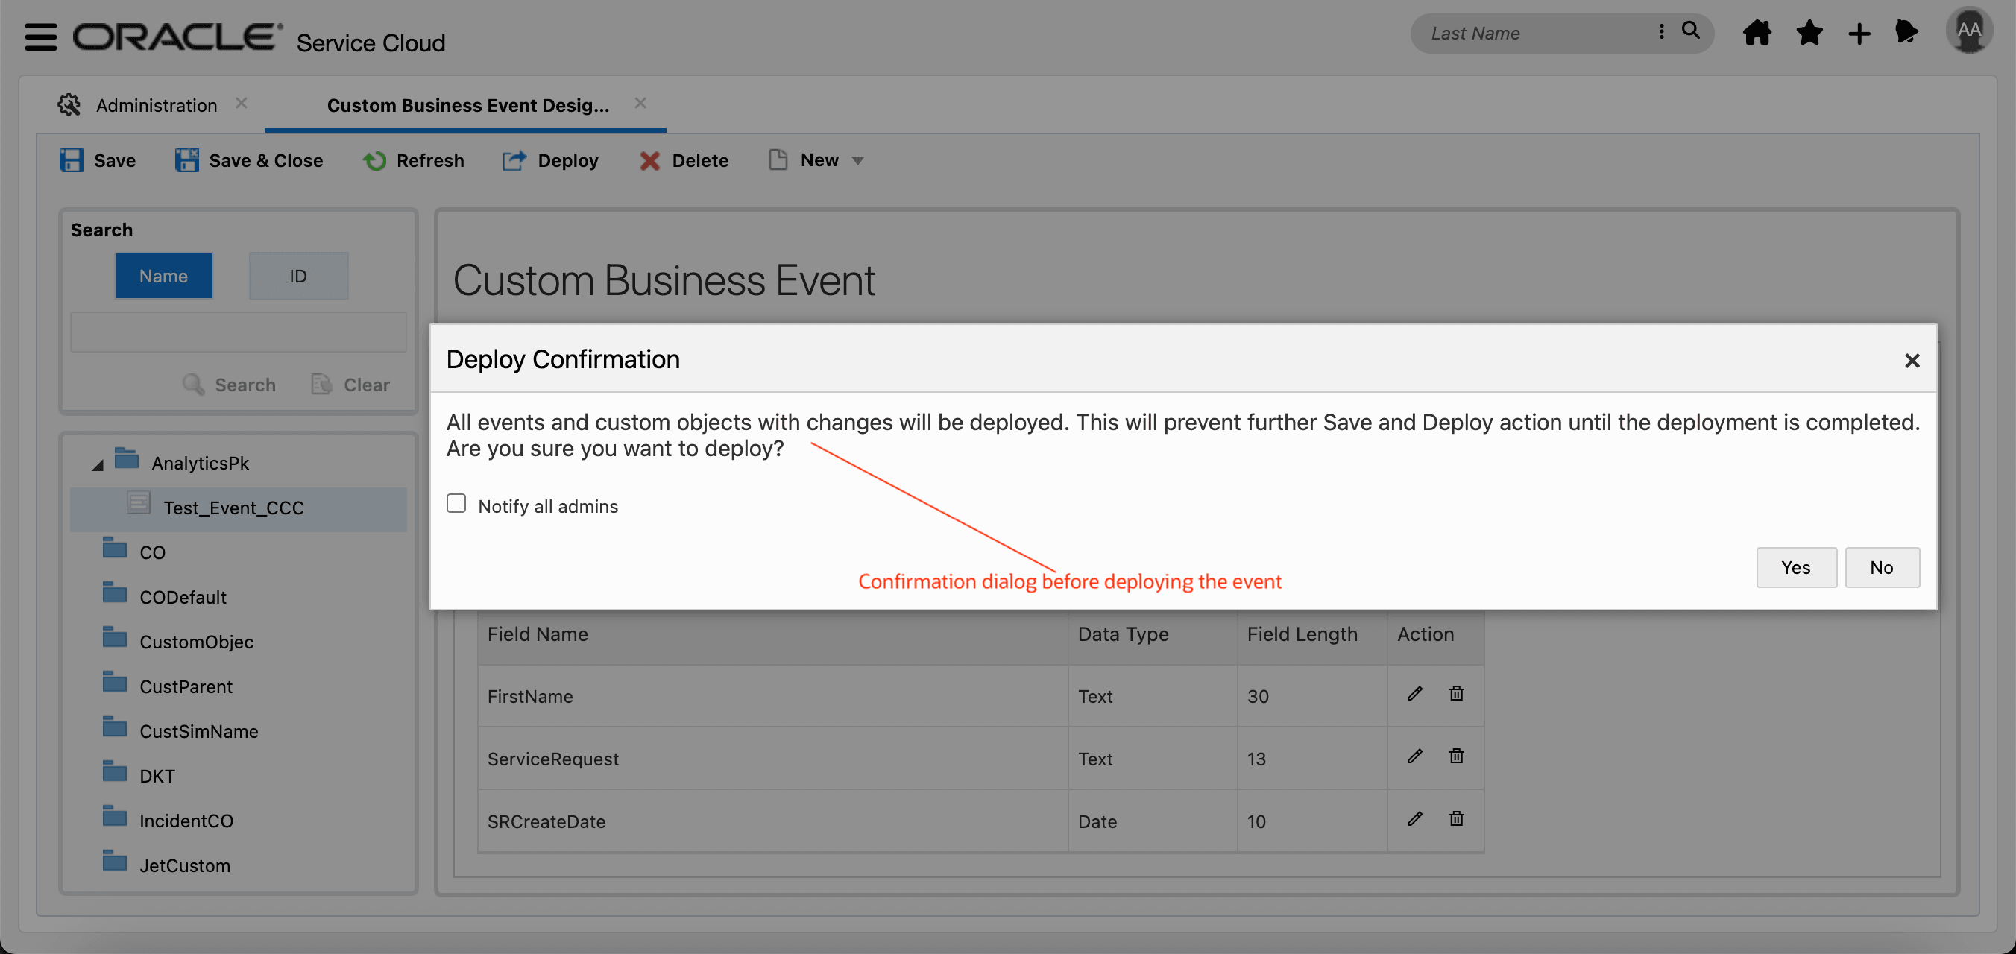Viewport: 2016px width, 954px height.
Task: Edit the FirstName field pencil icon
Action: click(1414, 693)
